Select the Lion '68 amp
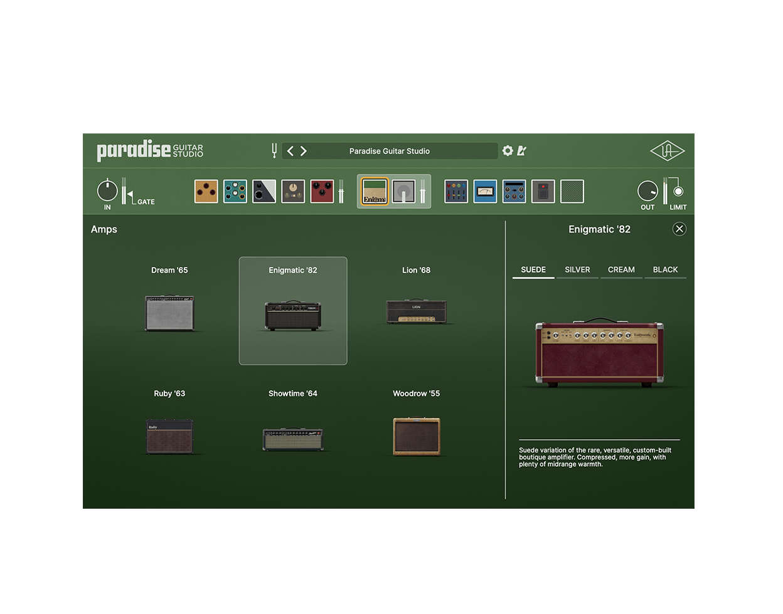This screenshot has height=614, width=783. tap(416, 311)
